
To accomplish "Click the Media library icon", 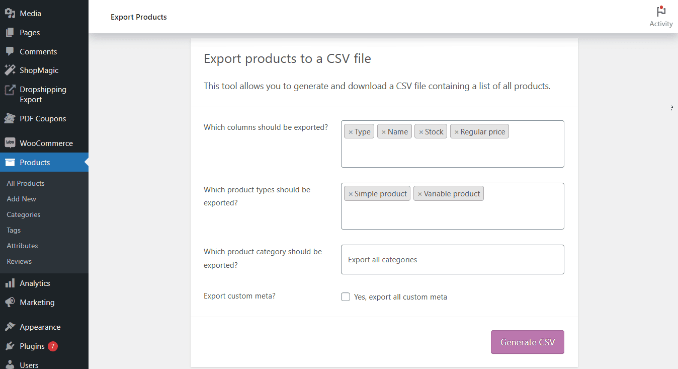I will pyautogui.click(x=11, y=13).
